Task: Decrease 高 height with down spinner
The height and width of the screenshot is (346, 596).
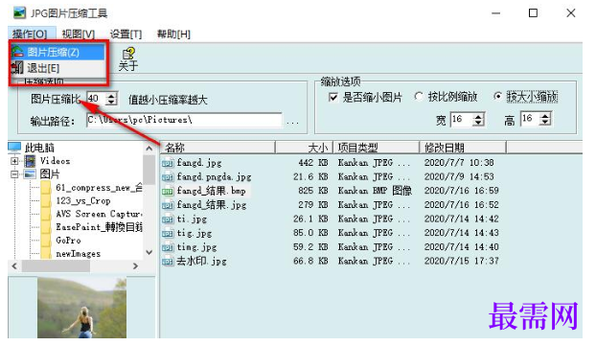Action: [x=545, y=122]
